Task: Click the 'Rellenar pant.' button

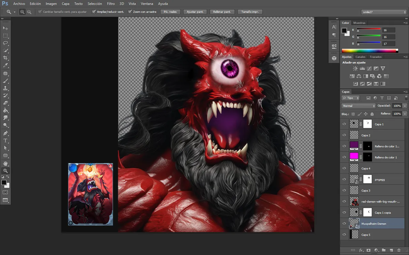Action: 222,12
